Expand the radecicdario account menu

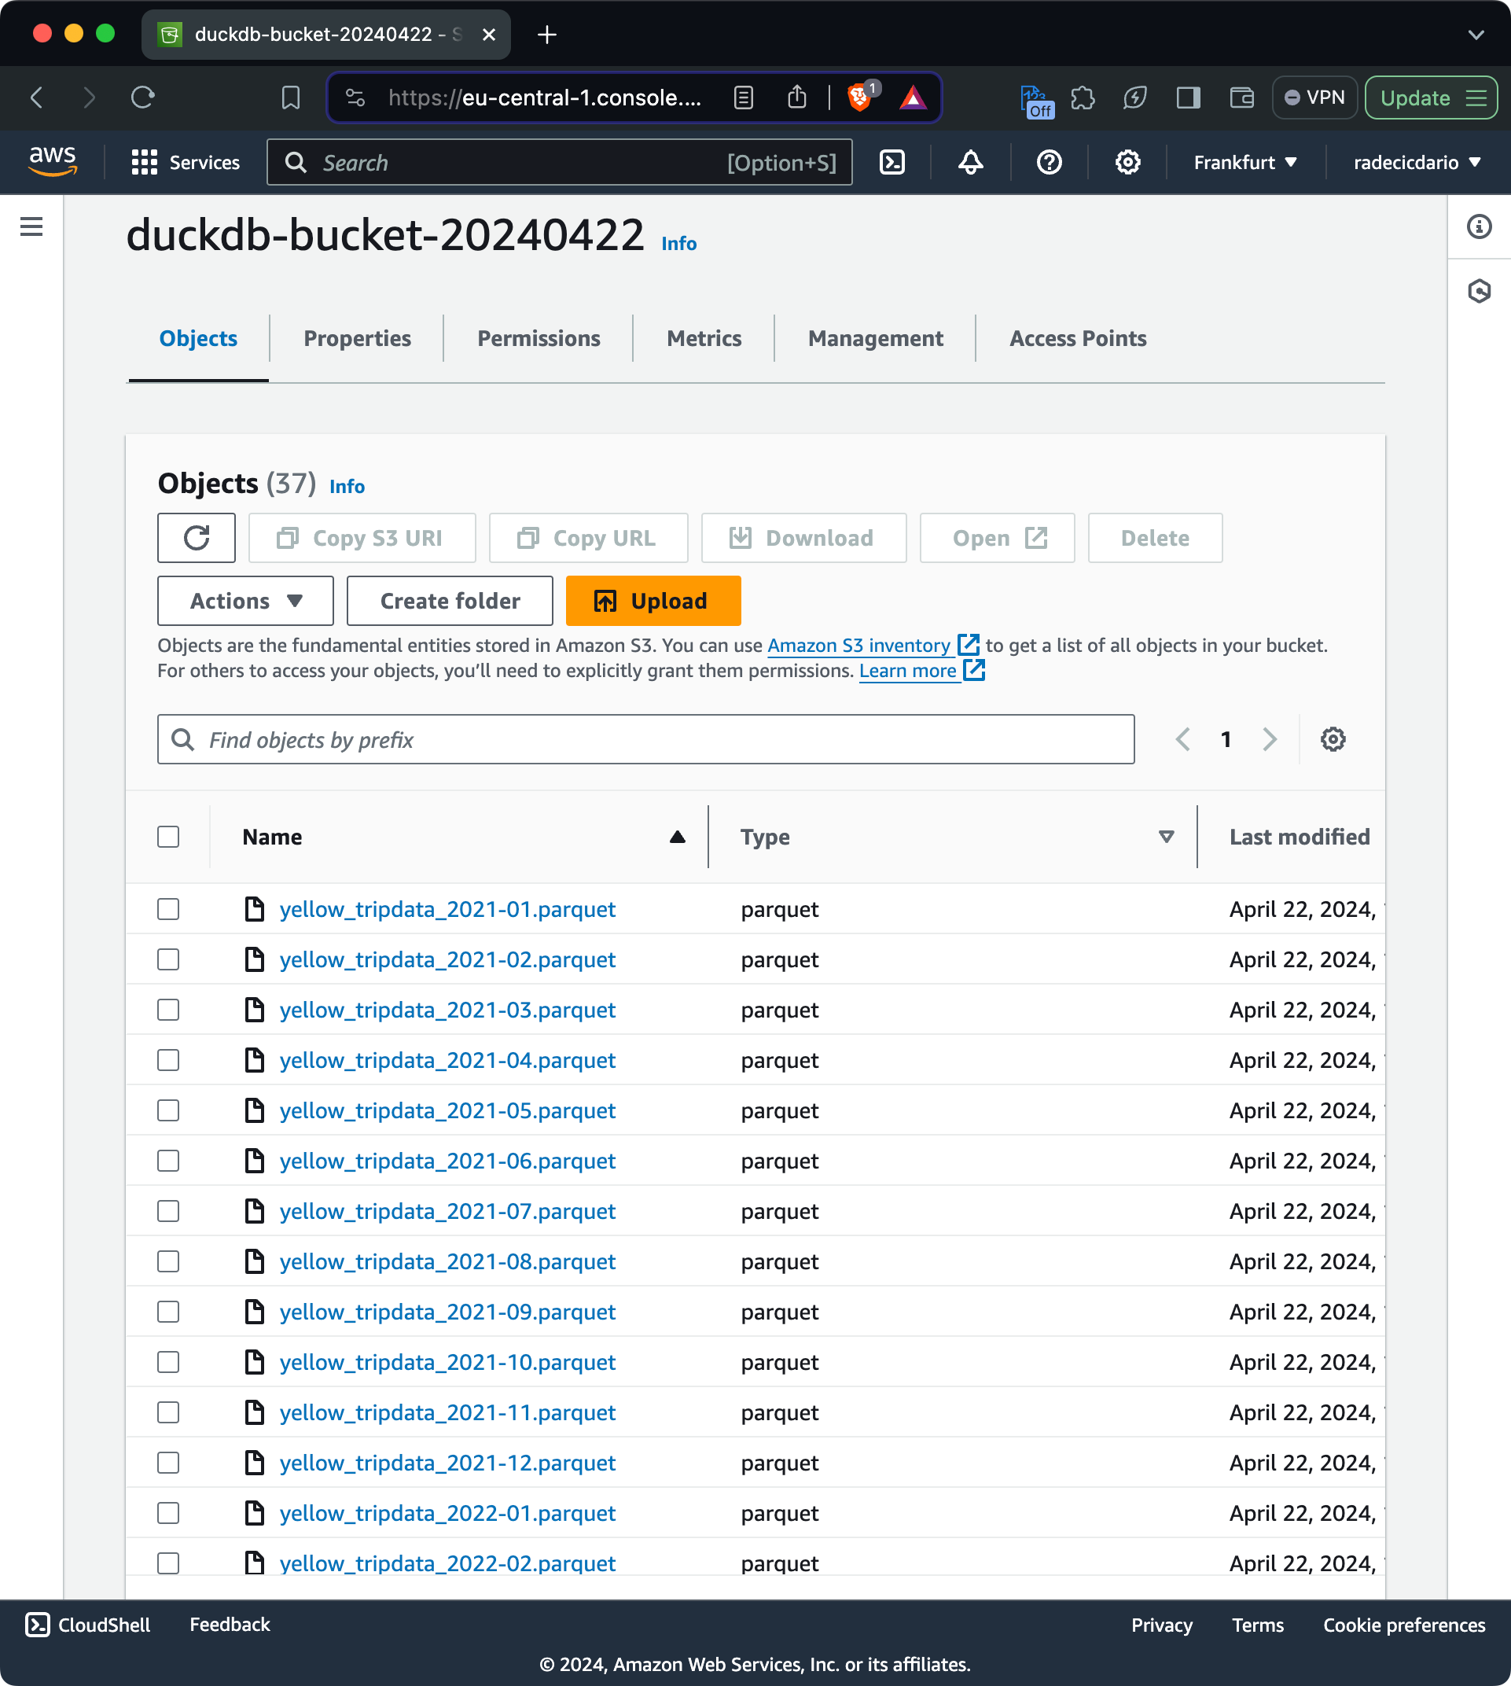click(x=1417, y=162)
